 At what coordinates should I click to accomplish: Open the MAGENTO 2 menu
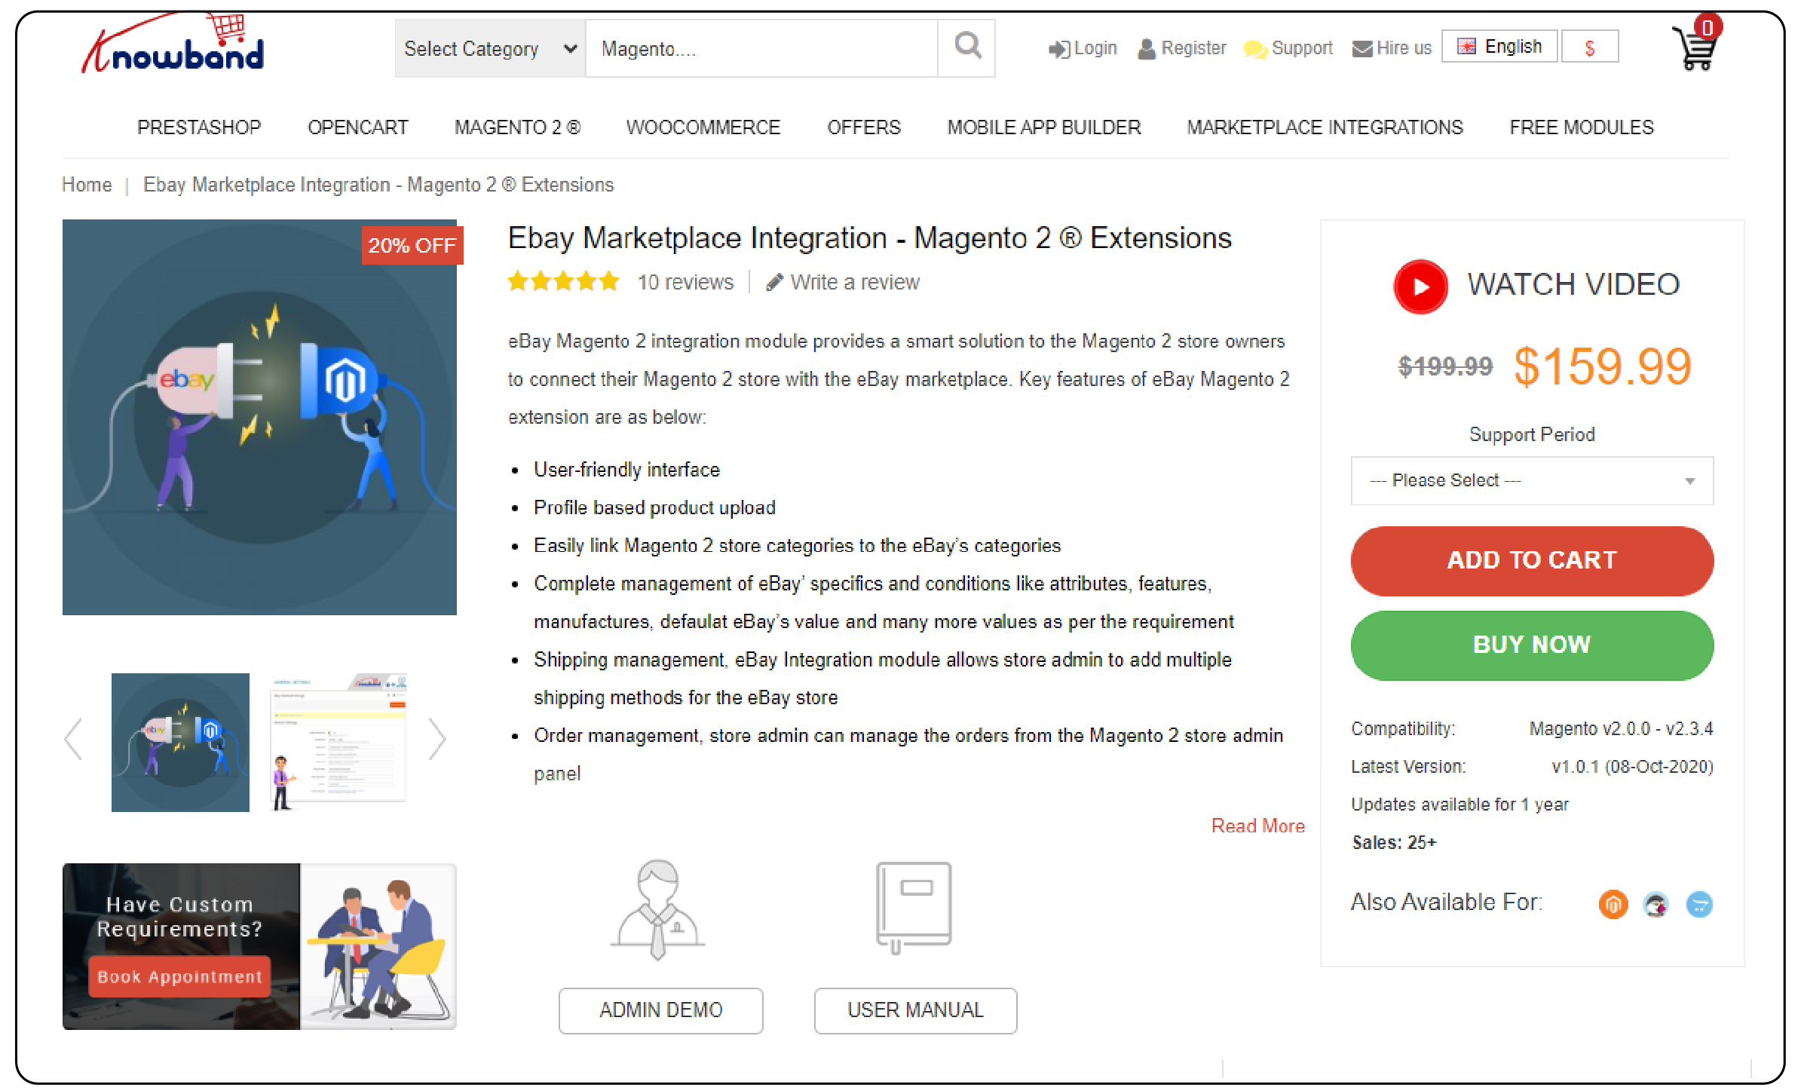(517, 127)
